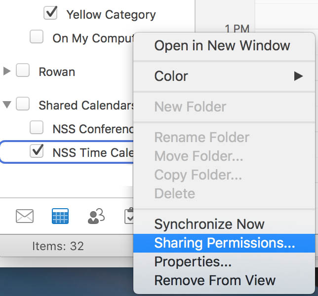Viewport: 318px width, 296px height.
Task: Expand the Rowan calendar group
Action: (x=7, y=71)
